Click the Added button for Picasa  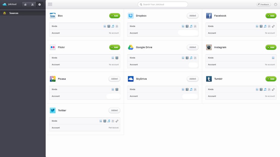click(x=115, y=79)
